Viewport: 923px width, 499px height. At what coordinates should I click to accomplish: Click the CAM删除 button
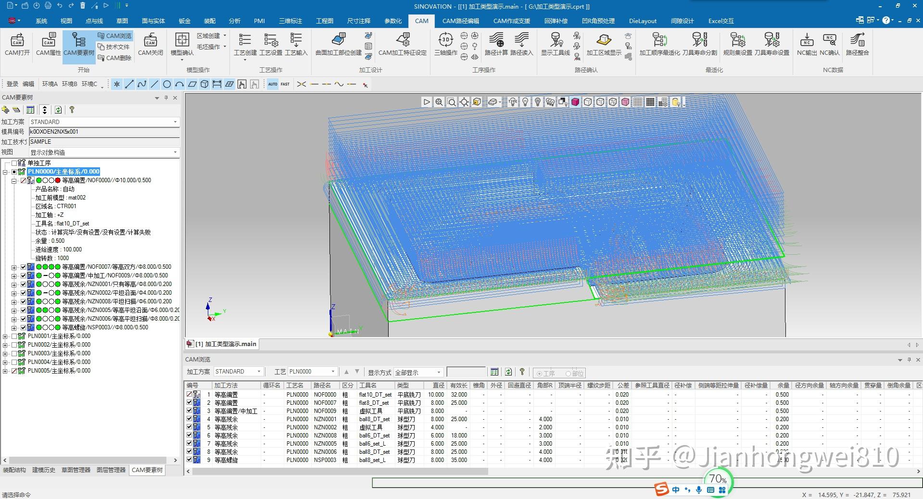click(114, 58)
